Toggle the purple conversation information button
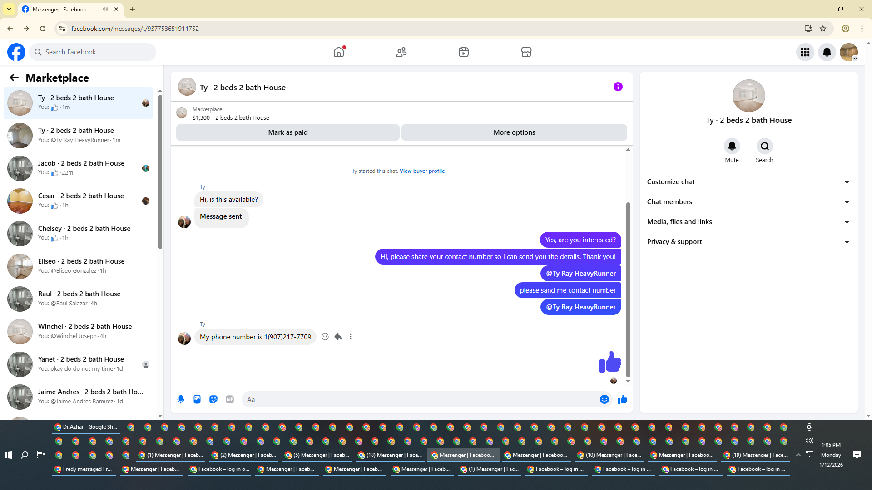872x490 pixels. [x=618, y=87]
